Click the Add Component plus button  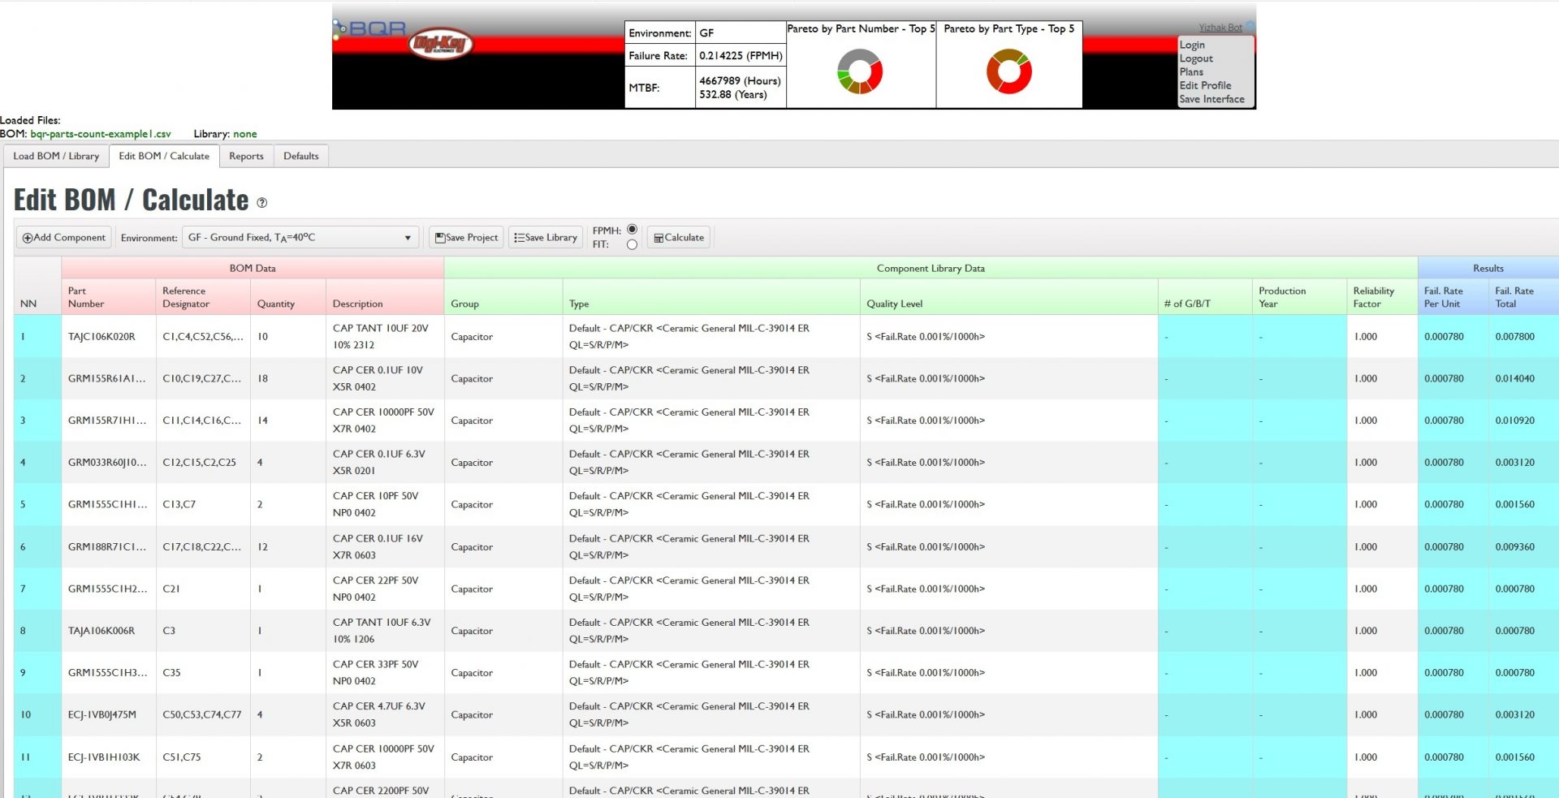(x=64, y=238)
